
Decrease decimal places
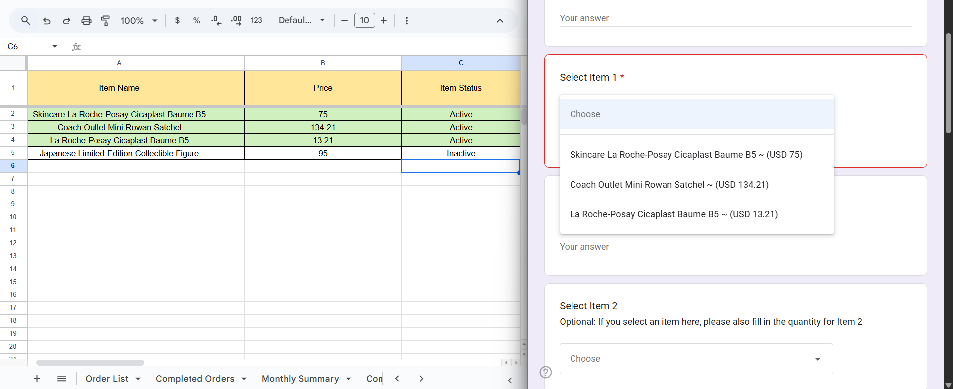[216, 21]
